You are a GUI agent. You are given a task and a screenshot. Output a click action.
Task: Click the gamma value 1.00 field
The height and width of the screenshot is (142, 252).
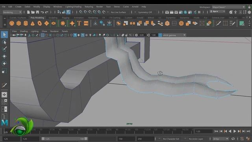(154, 35)
